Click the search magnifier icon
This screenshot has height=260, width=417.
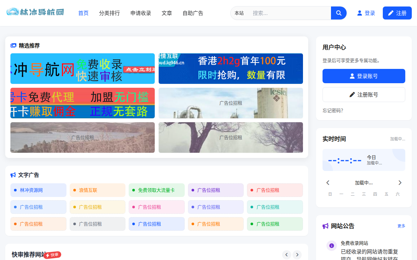pos(338,13)
